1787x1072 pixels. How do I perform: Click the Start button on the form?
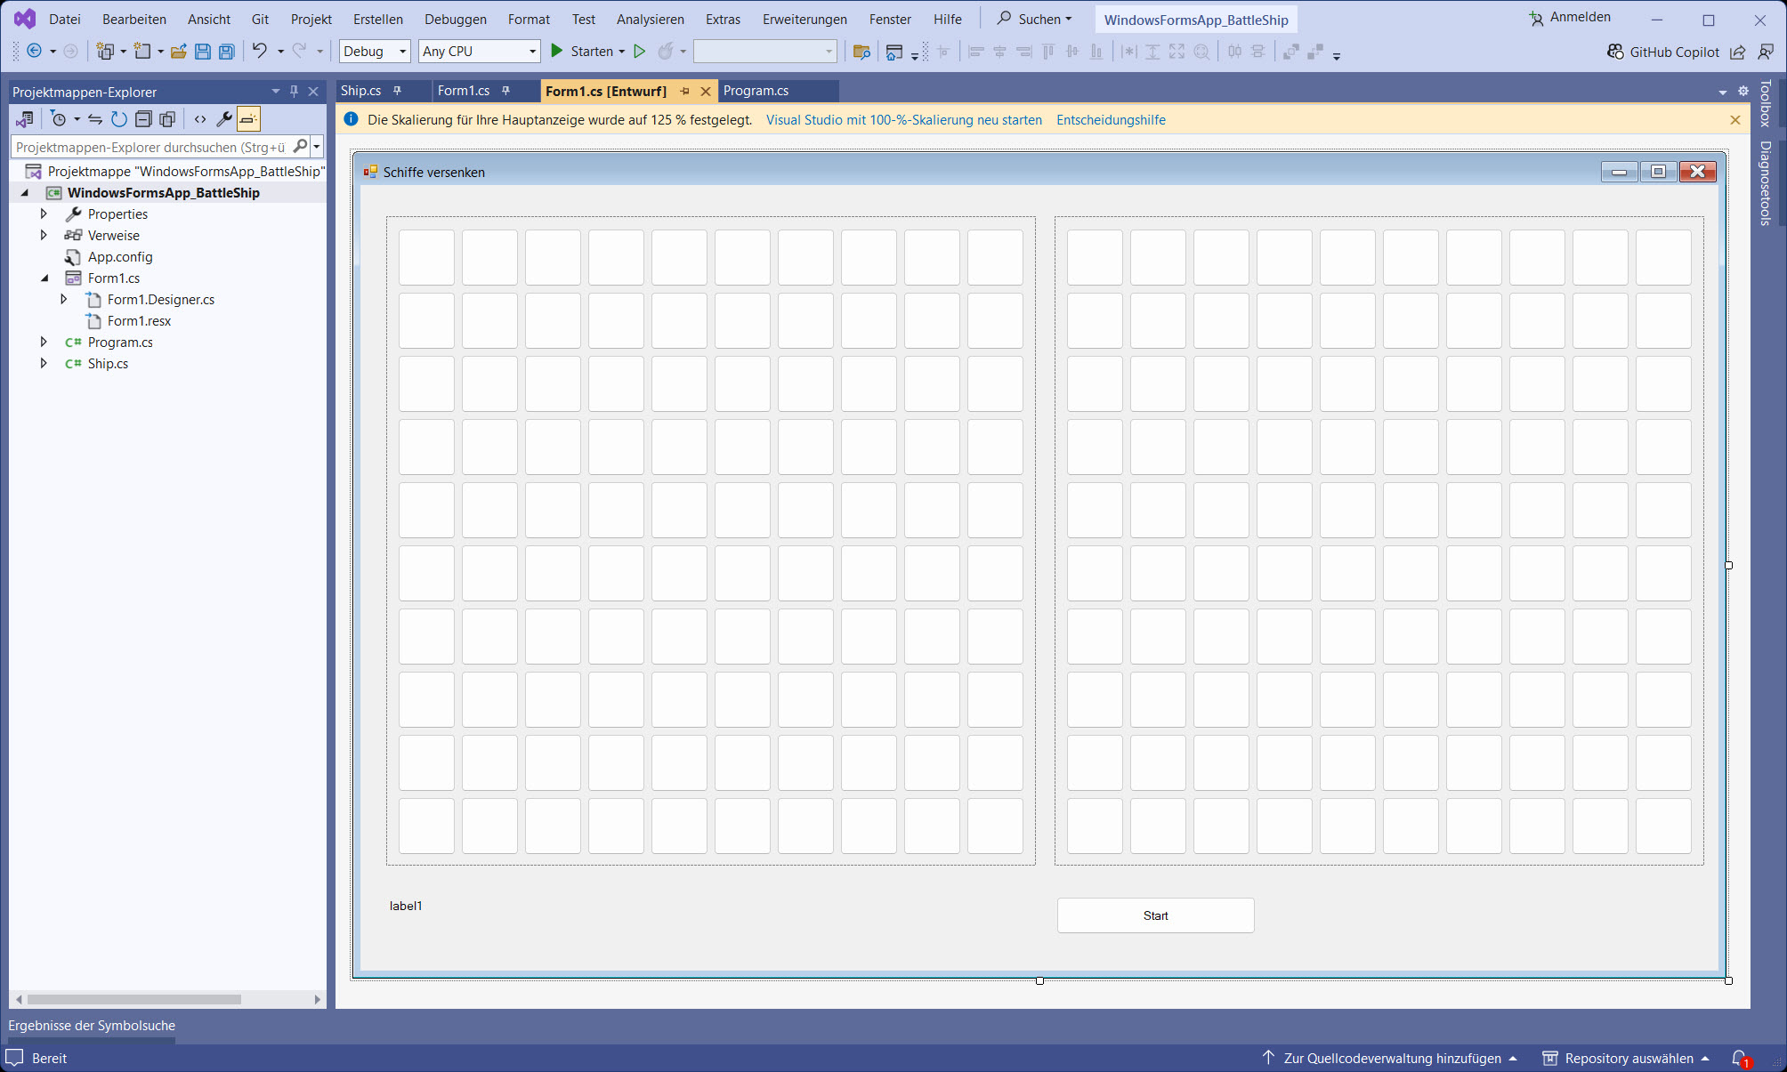point(1155,915)
